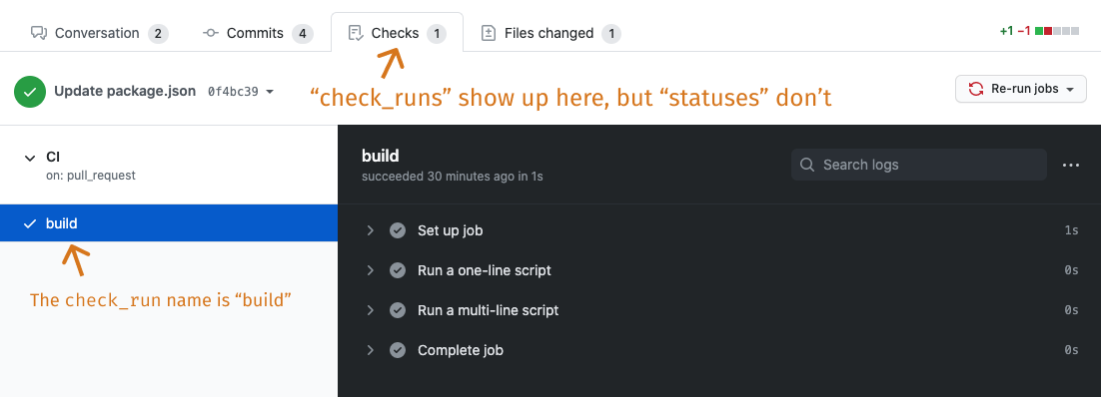Viewport: 1101px width, 397px height.
Task: Open the Files changed tab
Action: 550,33
